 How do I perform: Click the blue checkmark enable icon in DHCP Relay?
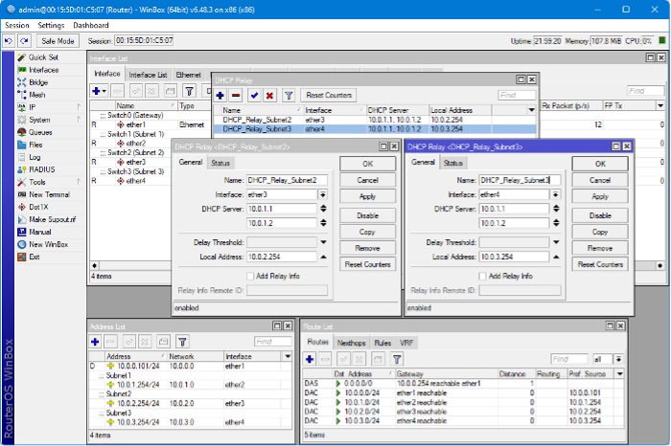click(x=253, y=96)
